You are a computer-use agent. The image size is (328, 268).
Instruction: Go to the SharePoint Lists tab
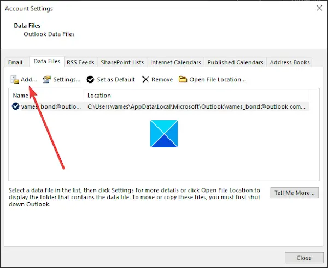pyautogui.click(x=122, y=62)
